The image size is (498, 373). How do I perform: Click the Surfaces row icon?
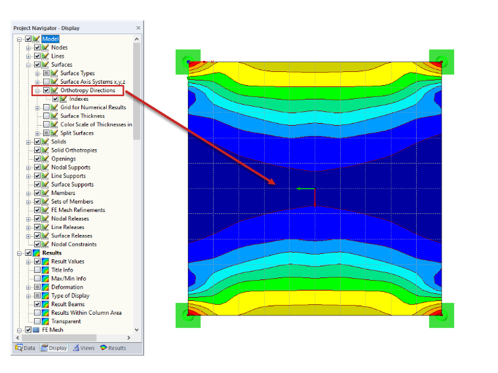[x=45, y=65]
